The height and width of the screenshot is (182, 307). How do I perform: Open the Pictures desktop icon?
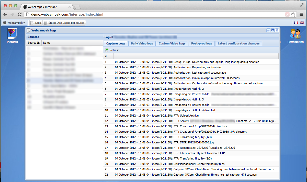[x=12, y=36]
